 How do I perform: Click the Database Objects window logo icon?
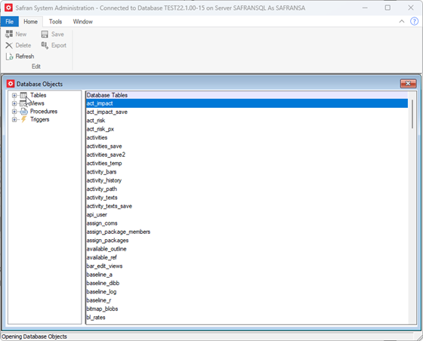click(11, 84)
